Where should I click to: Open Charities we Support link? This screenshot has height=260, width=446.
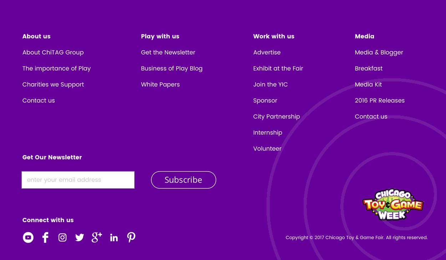click(x=53, y=85)
